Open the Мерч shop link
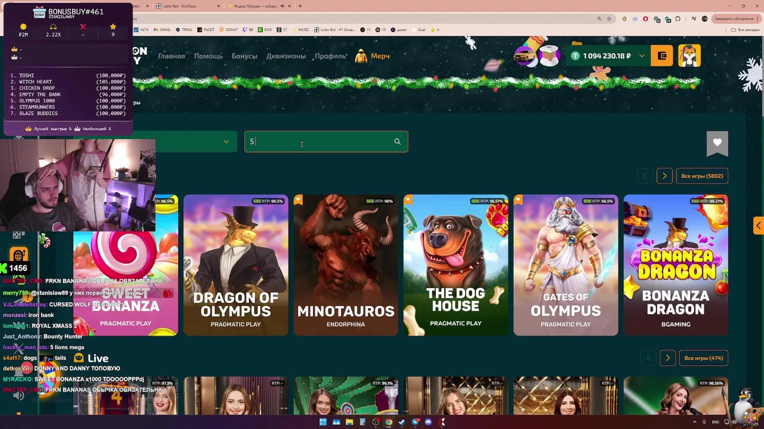Viewport: 764px width, 429px height. pos(380,56)
